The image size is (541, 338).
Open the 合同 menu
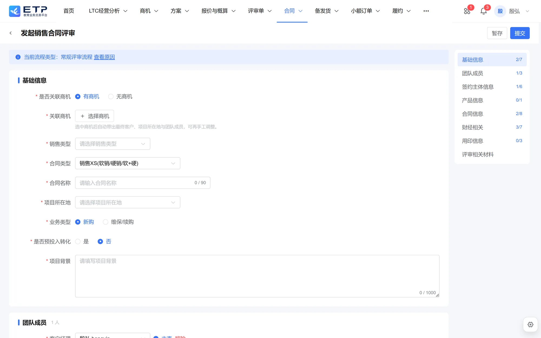[x=293, y=11]
